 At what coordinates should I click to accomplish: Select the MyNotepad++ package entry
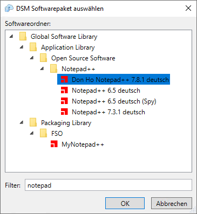[83, 144]
